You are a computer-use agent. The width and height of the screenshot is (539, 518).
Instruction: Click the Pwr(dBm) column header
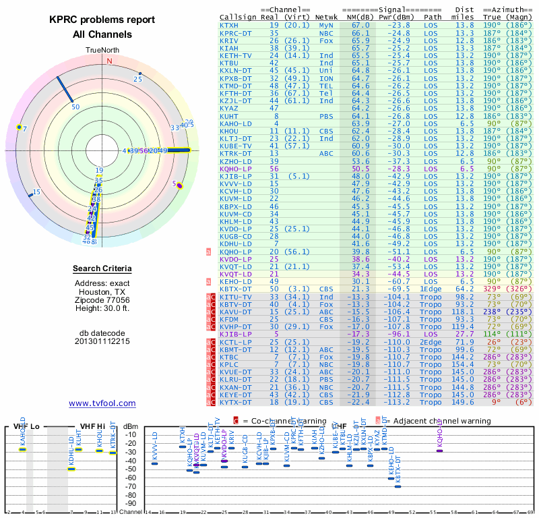tap(396, 18)
